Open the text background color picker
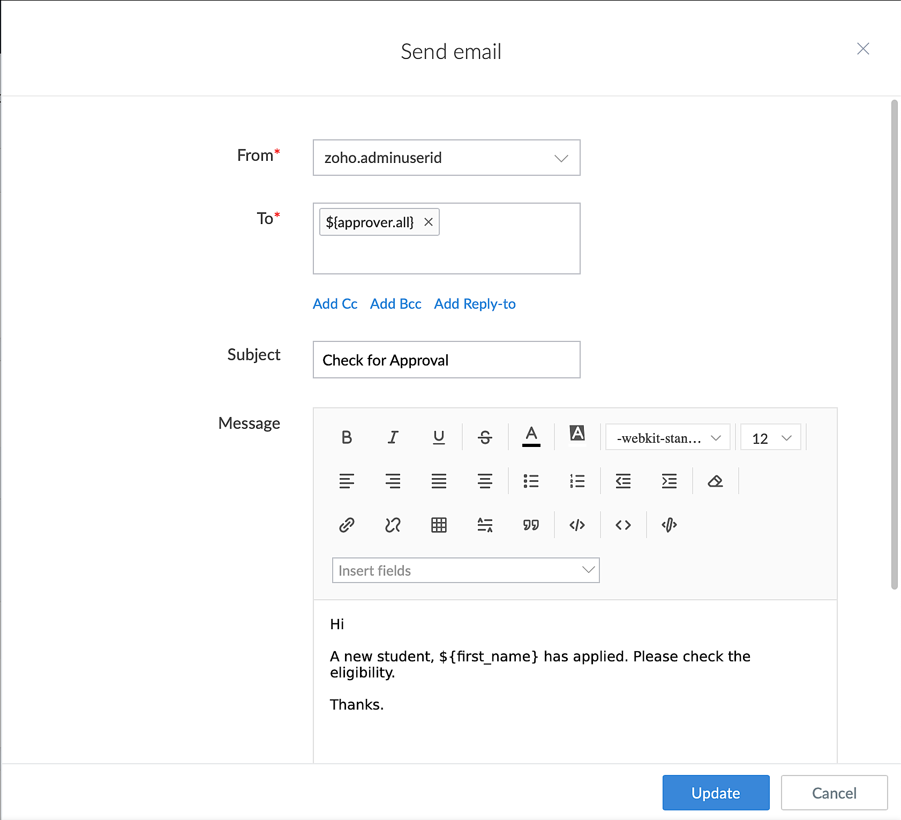 pyautogui.click(x=577, y=434)
